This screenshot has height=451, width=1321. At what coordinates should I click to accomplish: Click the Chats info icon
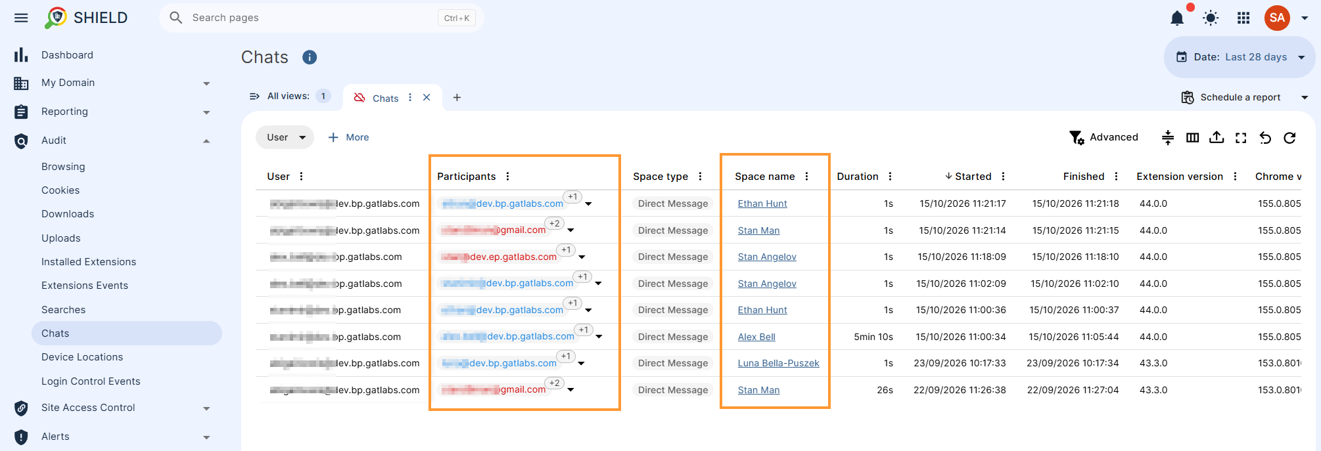tap(310, 57)
